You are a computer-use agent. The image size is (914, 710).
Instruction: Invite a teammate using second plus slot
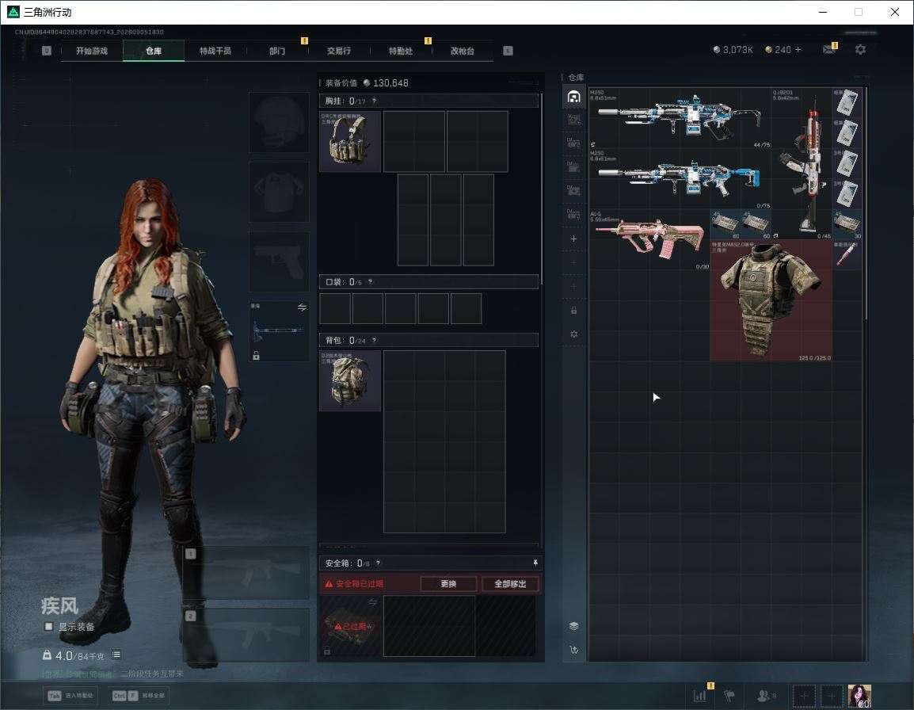[x=832, y=696]
